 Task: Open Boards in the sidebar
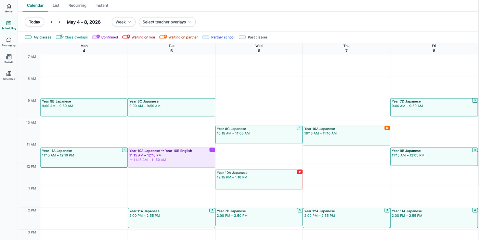pyautogui.click(x=9, y=59)
